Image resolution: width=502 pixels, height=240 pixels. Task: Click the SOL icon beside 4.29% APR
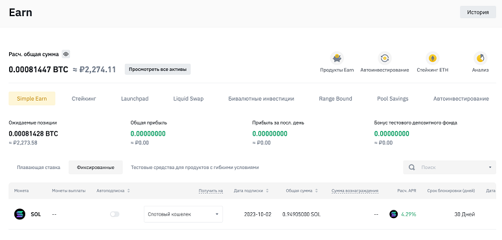click(393, 214)
